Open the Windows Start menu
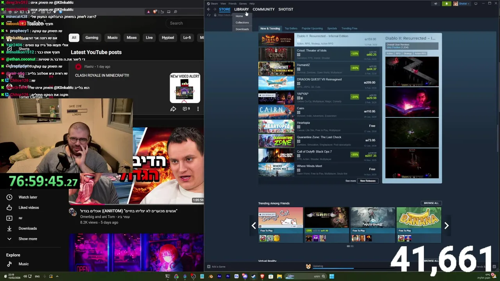 coord(332,276)
